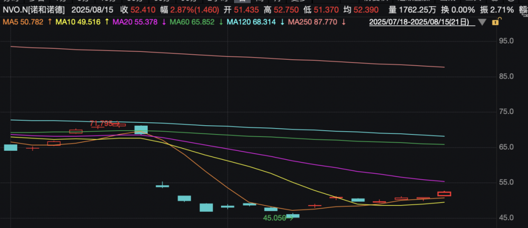This screenshot has height=228, width=528.
Task: Click the 75.0 price axis label
Action: [x=506, y=112]
